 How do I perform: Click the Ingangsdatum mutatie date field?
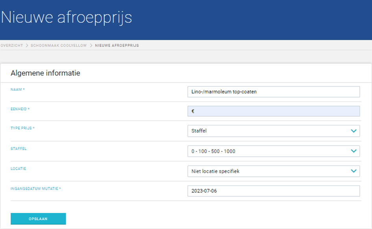point(274,191)
